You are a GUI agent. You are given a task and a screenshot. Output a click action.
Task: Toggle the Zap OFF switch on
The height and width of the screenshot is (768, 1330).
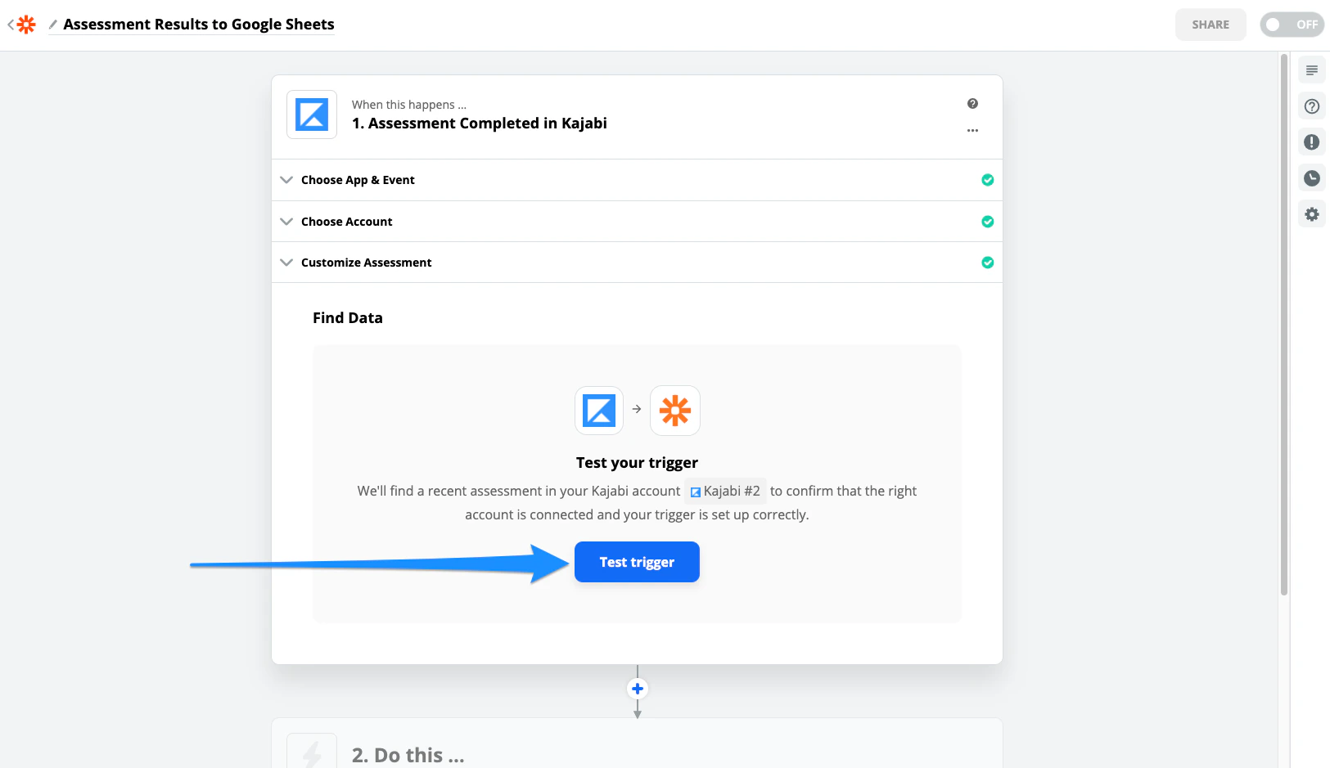pos(1292,25)
